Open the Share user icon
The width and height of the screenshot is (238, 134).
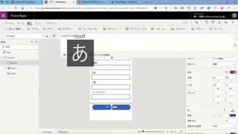coord(226,22)
